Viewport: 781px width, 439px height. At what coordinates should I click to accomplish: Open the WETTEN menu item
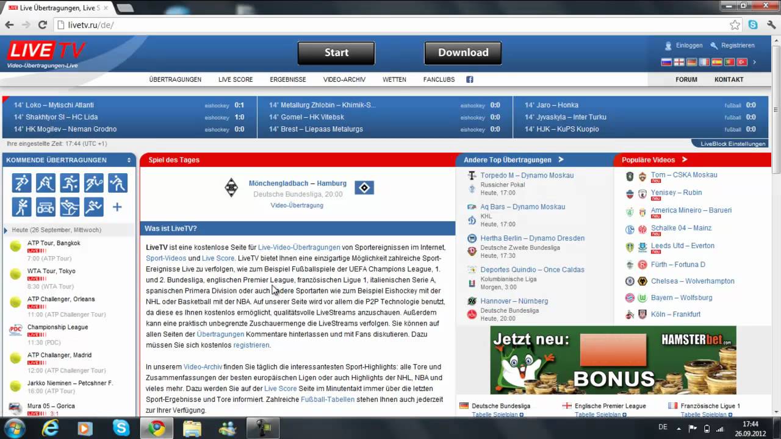[x=394, y=79]
